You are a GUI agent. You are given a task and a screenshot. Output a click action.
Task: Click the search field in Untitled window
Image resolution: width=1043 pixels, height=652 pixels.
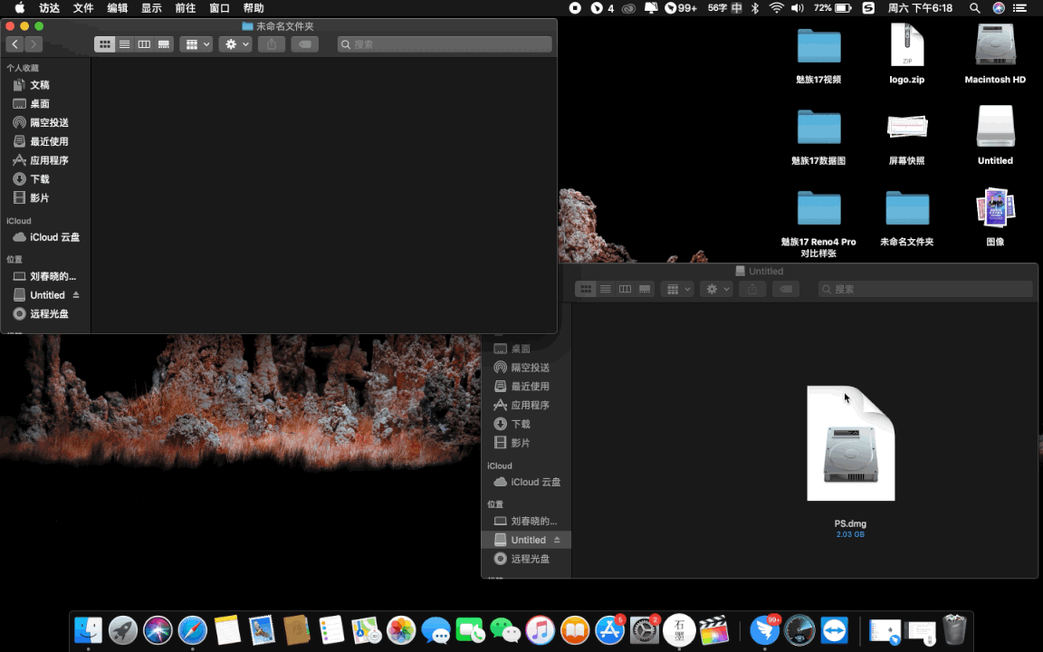coord(925,289)
